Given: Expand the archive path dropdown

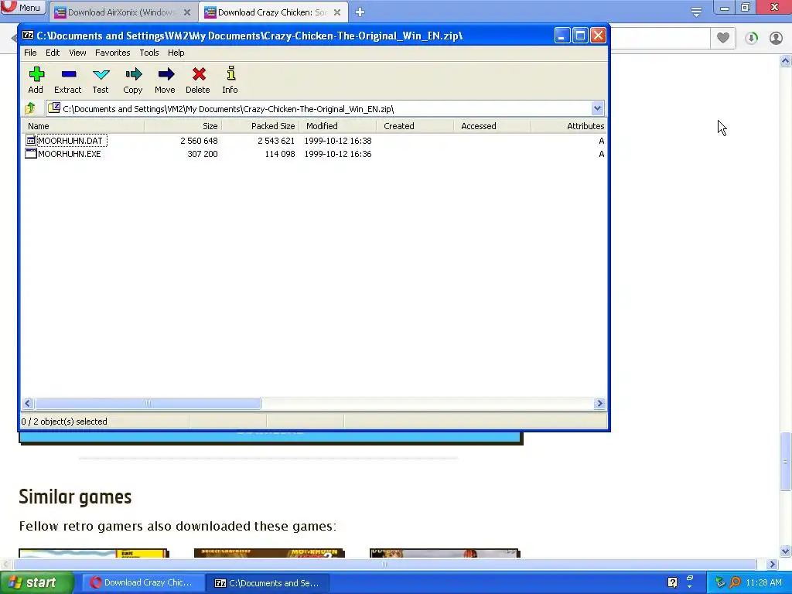Looking at the screenshot, I should (597, 108).
